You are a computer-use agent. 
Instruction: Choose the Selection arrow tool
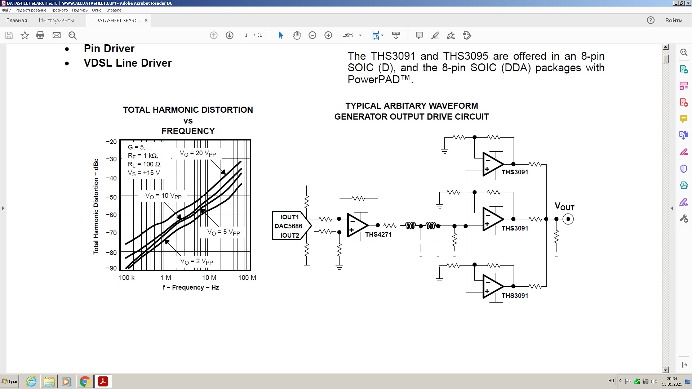pos(281,35)
